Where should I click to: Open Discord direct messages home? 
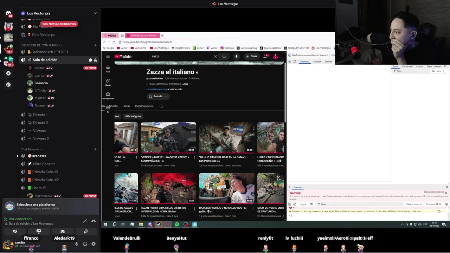8,14
